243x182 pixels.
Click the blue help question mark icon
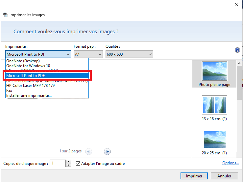[x=237, y=50]
